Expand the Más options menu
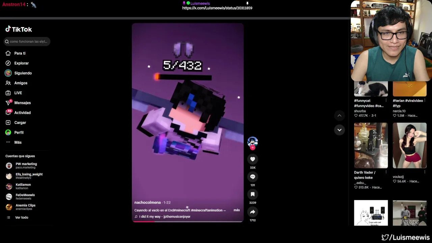Viewport: 432px width, 243px height. point(18,142)
